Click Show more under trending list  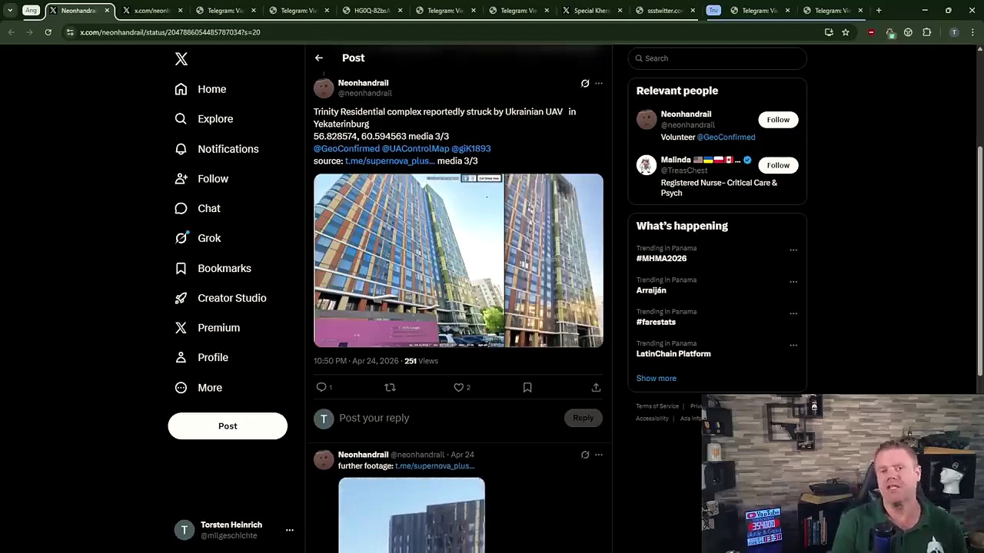[656, 379]
